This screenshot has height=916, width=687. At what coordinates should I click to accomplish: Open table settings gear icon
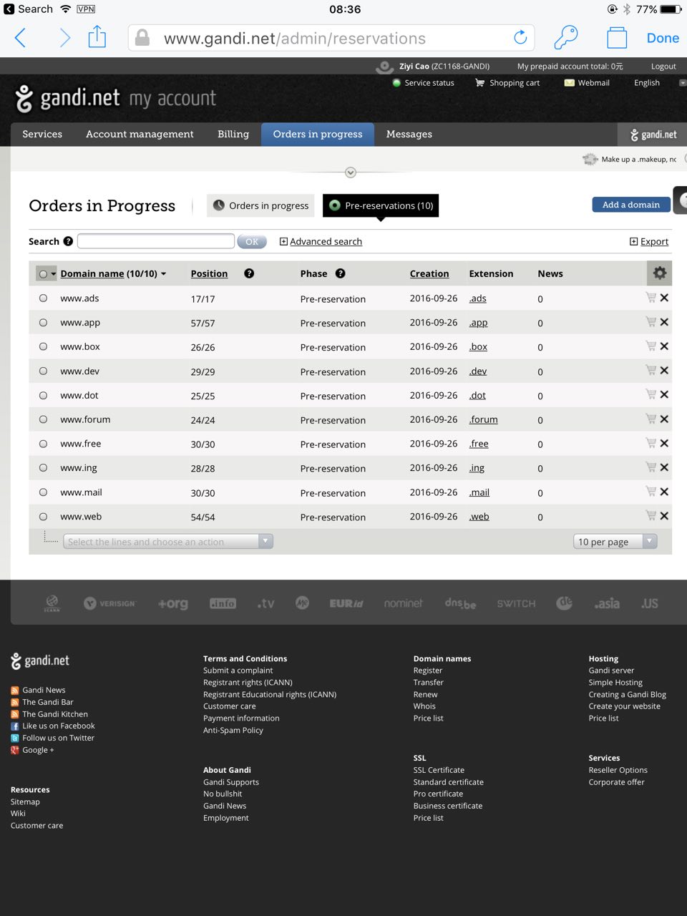click(660, 273)
